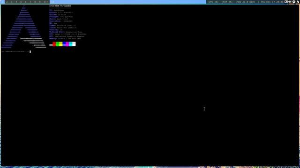The image size is (300, 168).
Task: Click the settings gear tray icon
Action: click(x=294, y=2)
